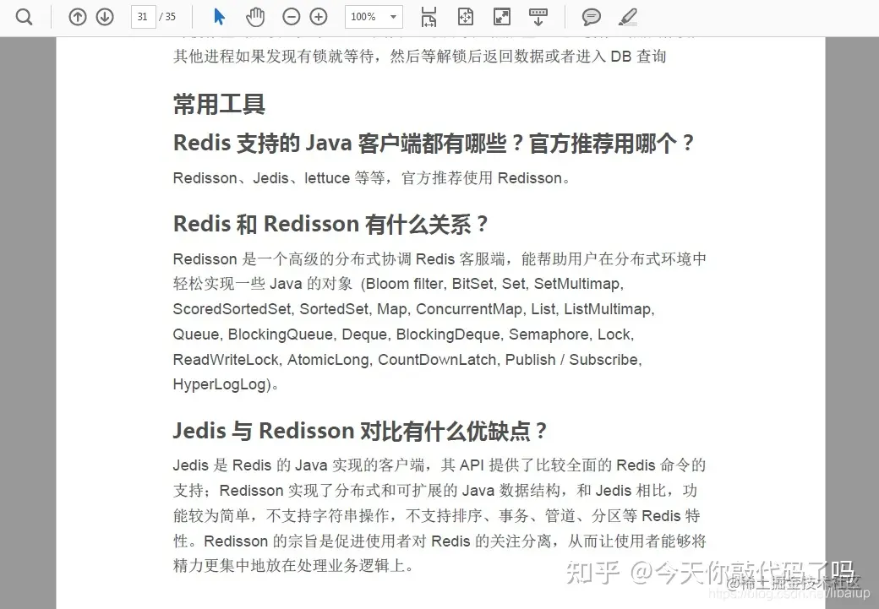This screenshot has height=609, width=879.
Task: Click the line starting "ReadWriteLock, AtomicLong"
Action: coord(407,360)
